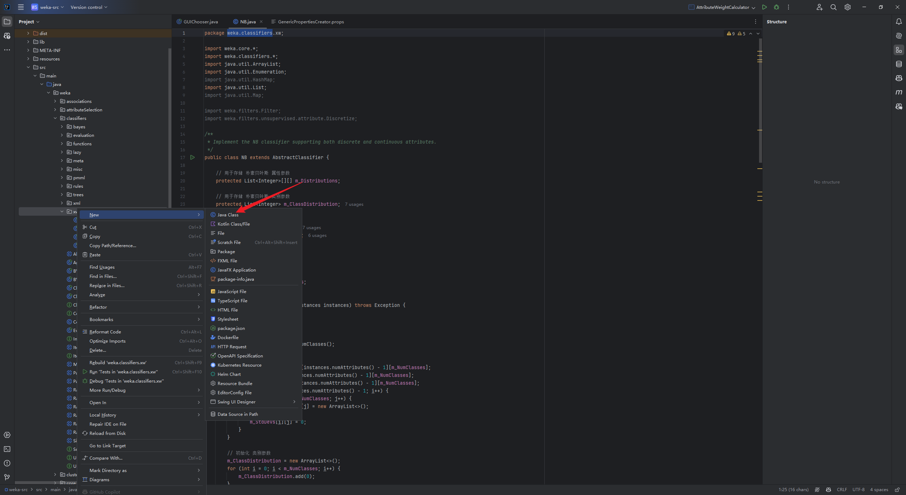Viewport: 906px width, 495px height.
Task: Click weka-src breadcrumb in navigation bar
Action: click(16, 490)
